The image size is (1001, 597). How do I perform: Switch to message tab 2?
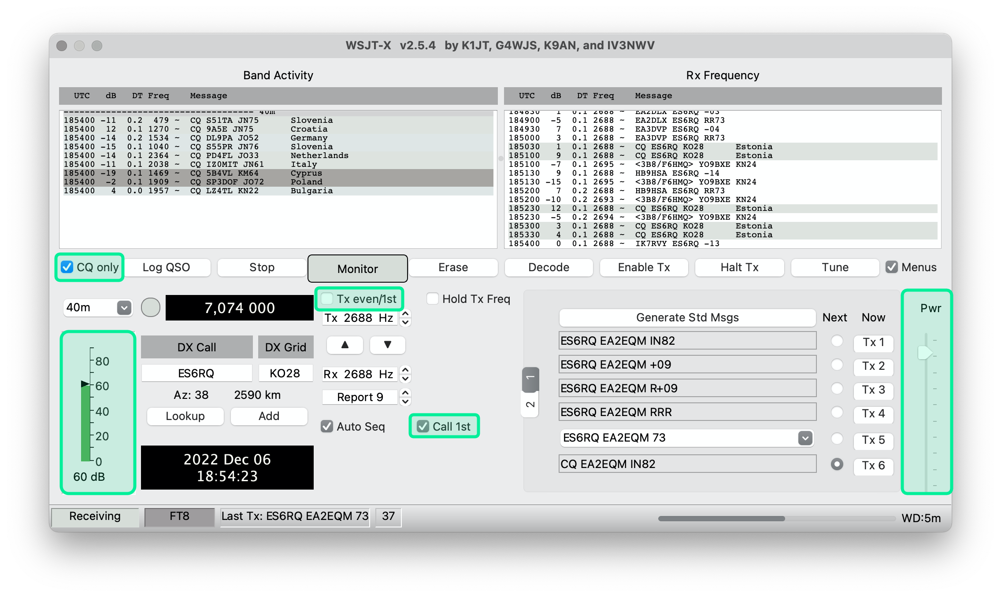[x=530, y=404]
